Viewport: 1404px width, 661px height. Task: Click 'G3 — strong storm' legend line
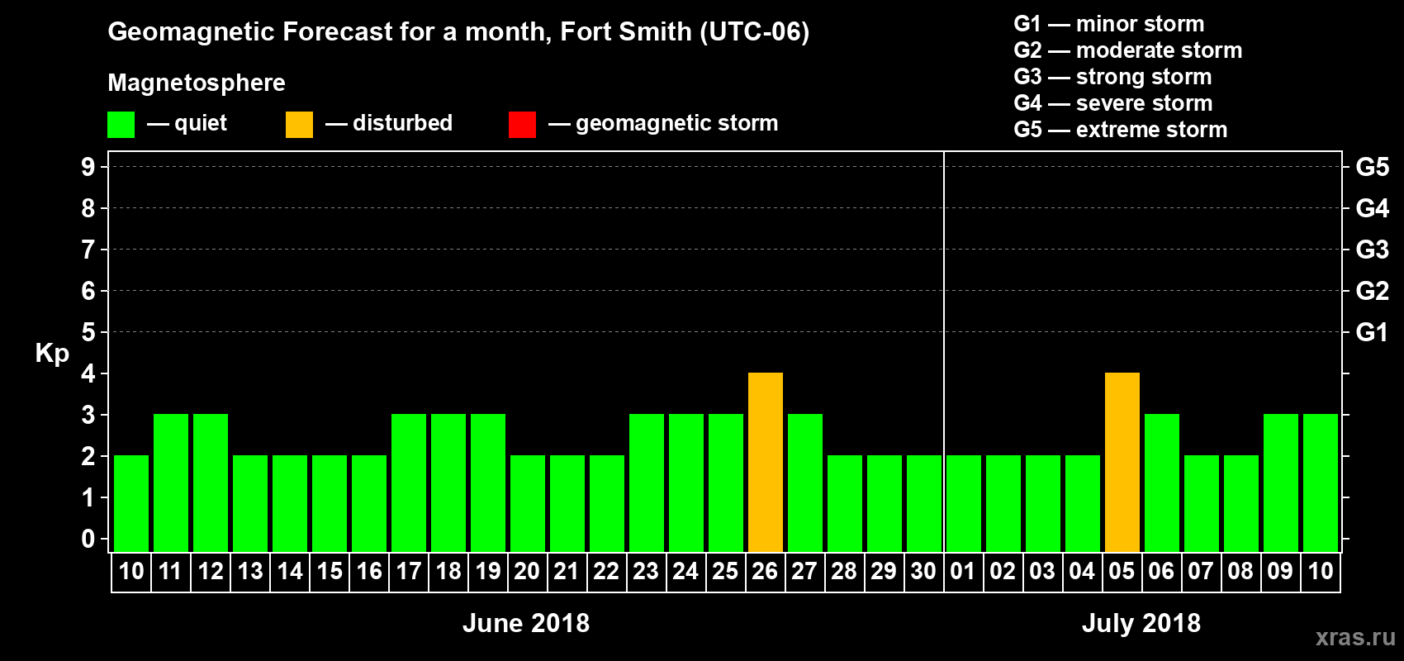[1112, 77]
